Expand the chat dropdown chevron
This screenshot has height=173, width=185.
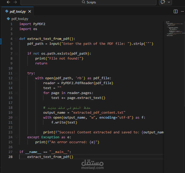tap(169, 2)
